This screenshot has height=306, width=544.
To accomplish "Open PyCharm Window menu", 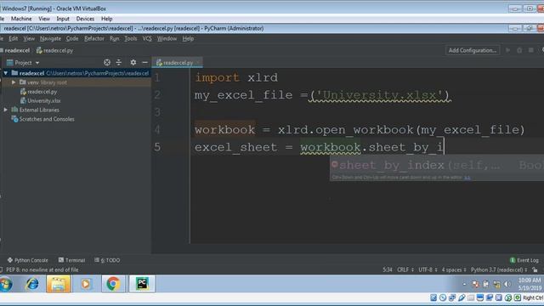I will coord(167,38).
